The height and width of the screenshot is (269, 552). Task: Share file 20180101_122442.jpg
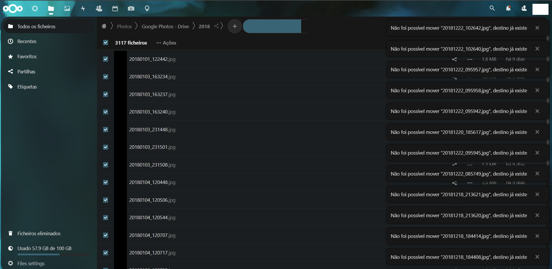(454, 59)
